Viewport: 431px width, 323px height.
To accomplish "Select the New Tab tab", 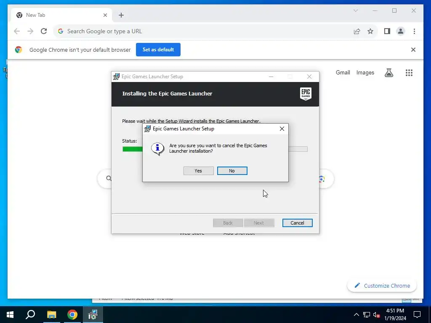I will click(x=61, y=15).
